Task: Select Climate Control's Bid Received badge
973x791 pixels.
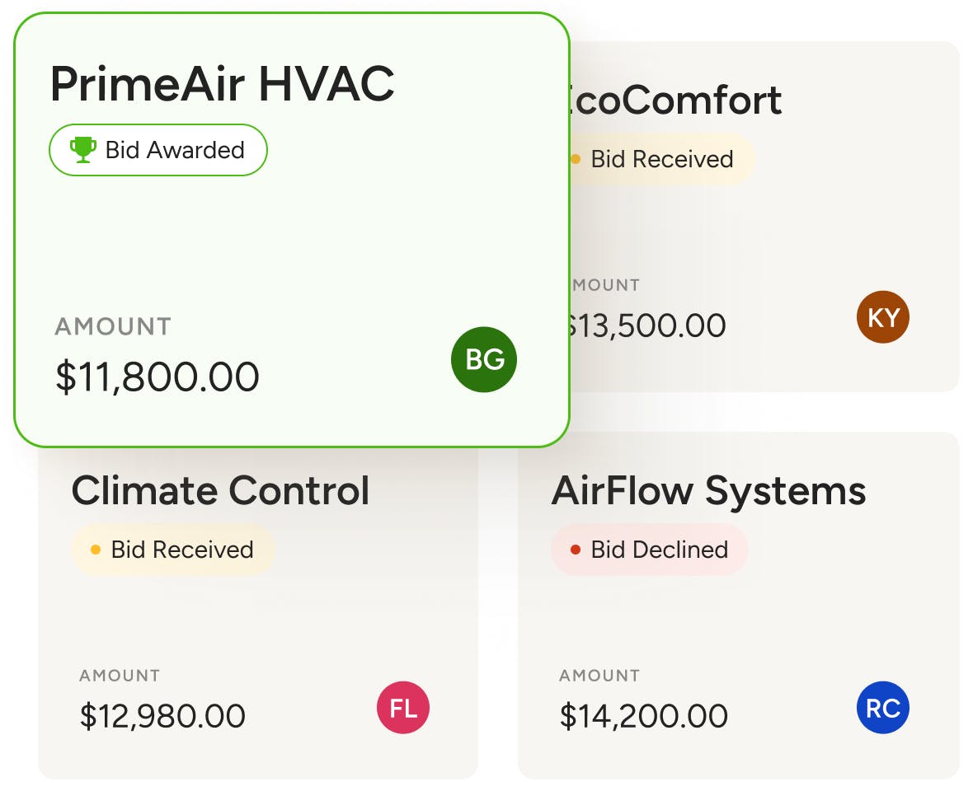Action: click(172, 550)
